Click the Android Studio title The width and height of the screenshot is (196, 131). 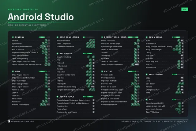click(41, 17)
